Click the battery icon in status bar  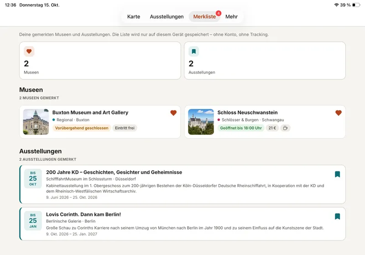pyautogui.click(x=356, y=5)
